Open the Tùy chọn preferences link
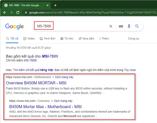Viewport: 157px width, 123px height. tap(130, 70)
